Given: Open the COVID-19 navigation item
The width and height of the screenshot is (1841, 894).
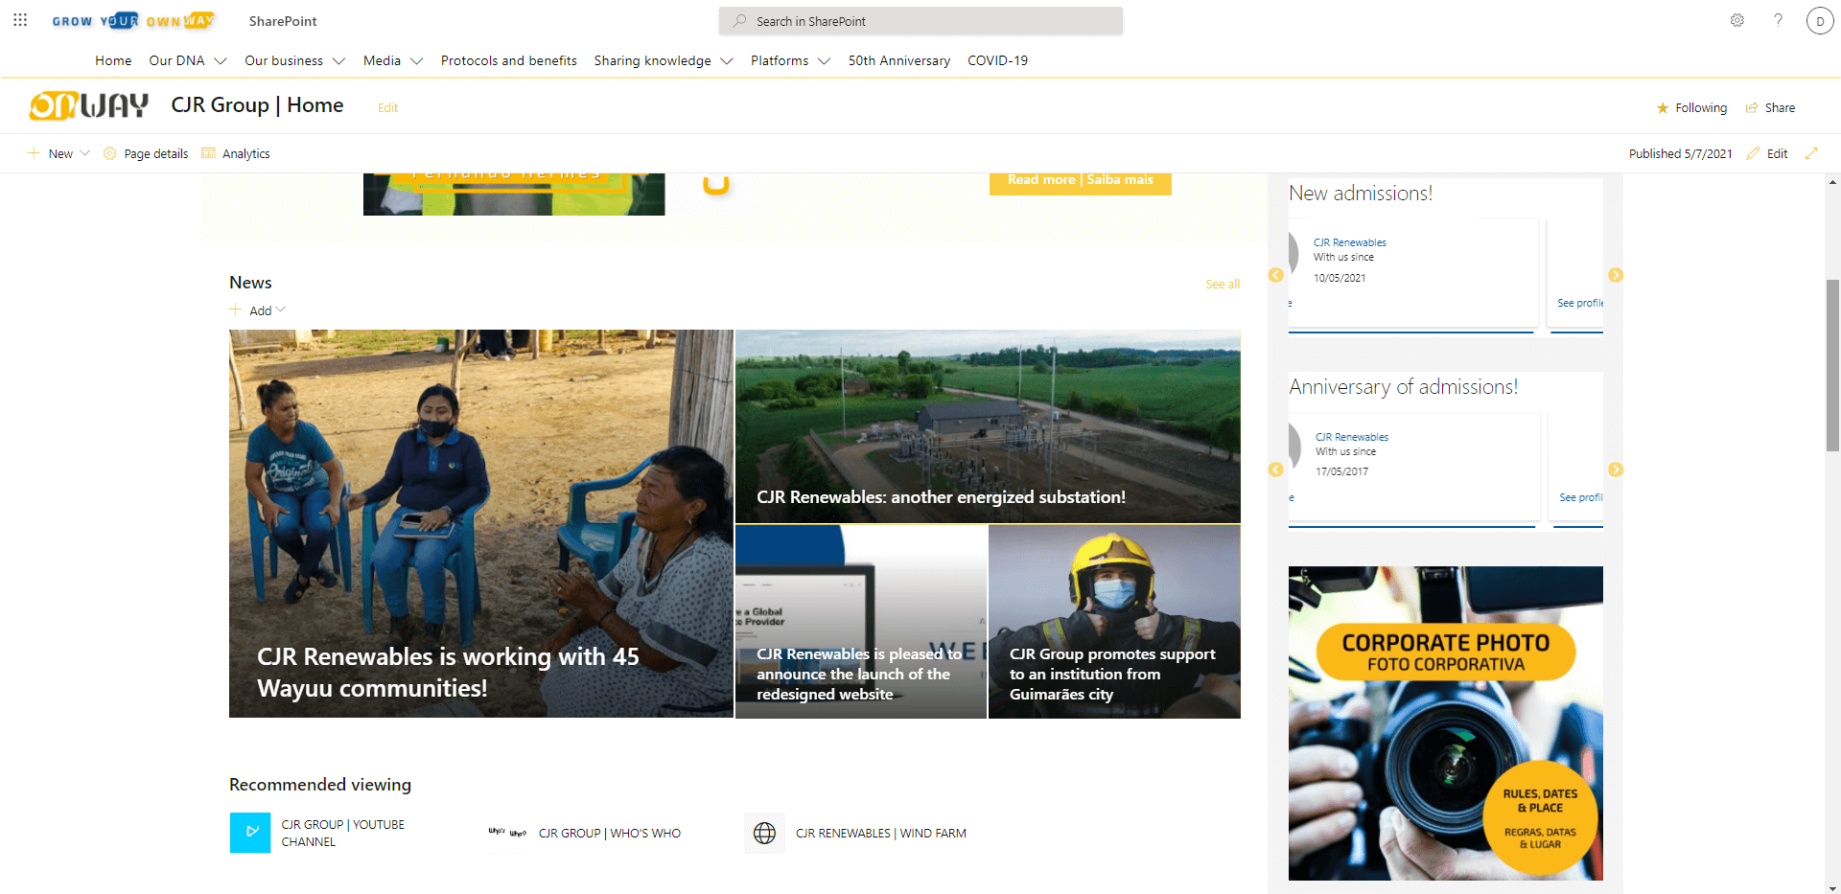Looking at the screenshot, I should click(997, 60).
